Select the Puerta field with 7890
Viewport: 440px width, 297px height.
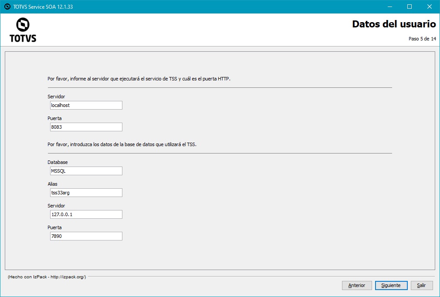tap(86, 236)
